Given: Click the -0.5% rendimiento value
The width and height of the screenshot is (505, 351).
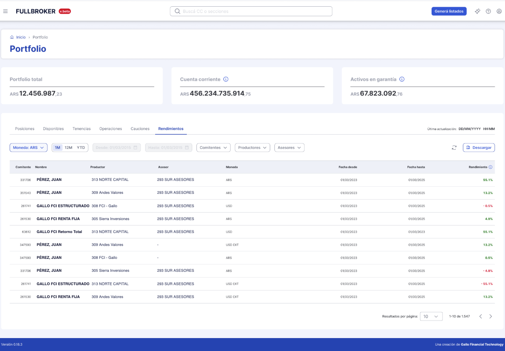Looking at the screenshot, I should pyautogui.click(x=488, y=206).
